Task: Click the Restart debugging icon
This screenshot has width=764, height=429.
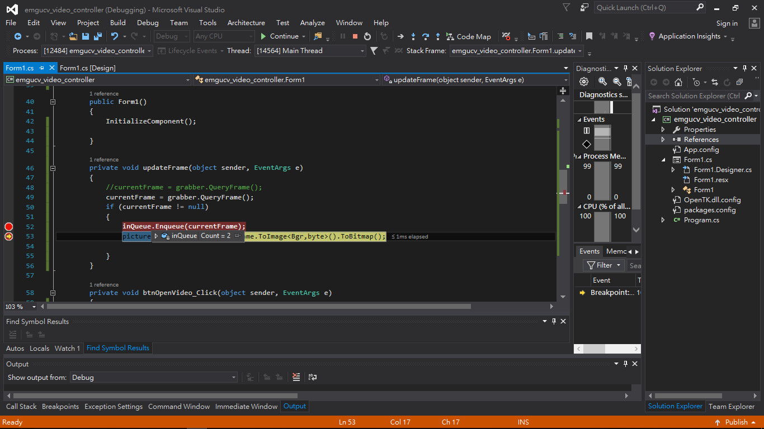Action: (367, 36)
